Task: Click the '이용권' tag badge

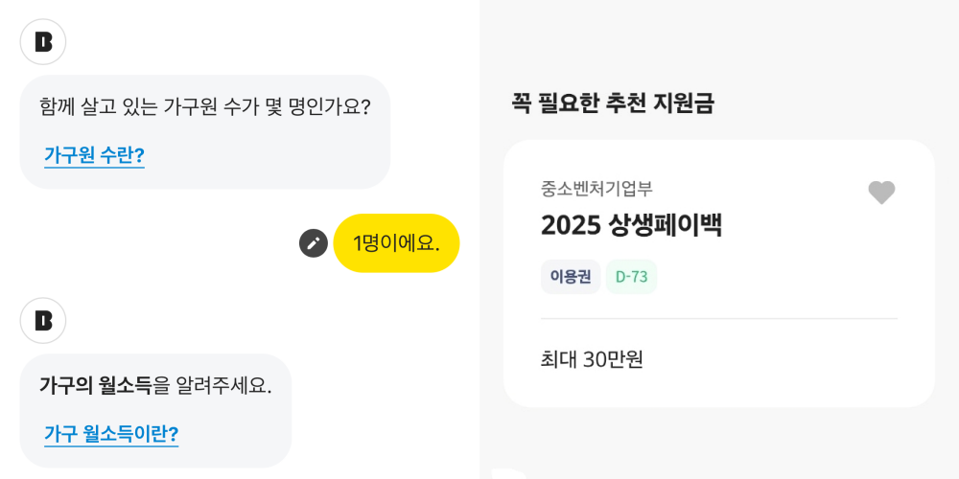Action: [571, 277]
